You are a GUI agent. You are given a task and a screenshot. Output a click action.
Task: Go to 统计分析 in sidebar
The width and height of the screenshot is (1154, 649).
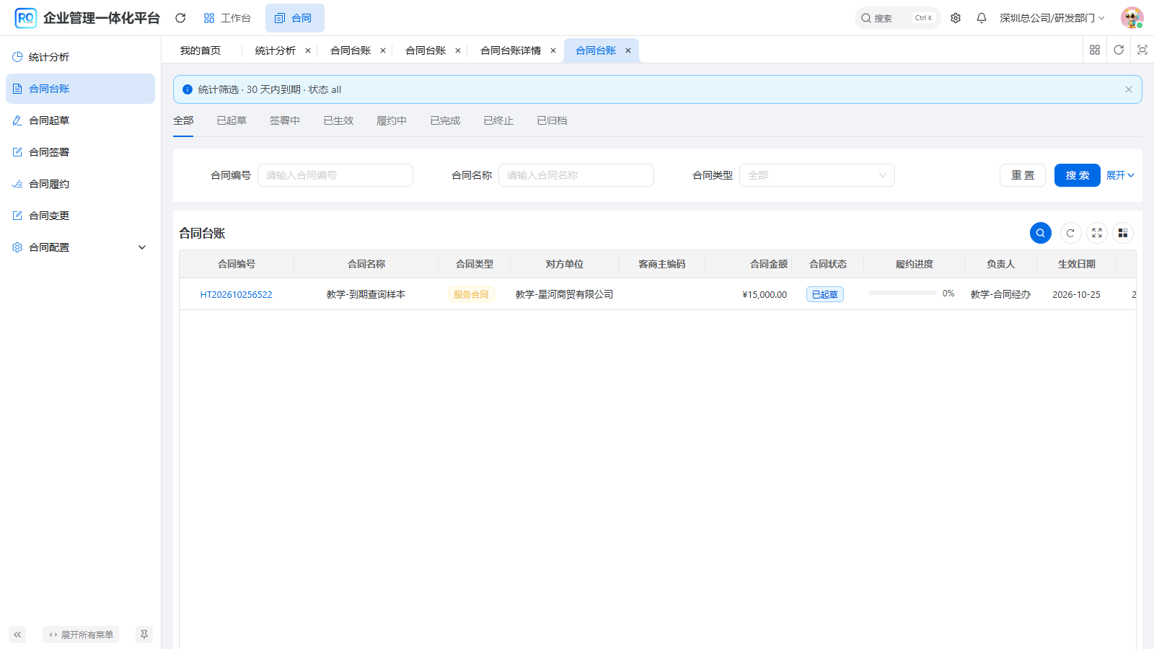[80, 57]
